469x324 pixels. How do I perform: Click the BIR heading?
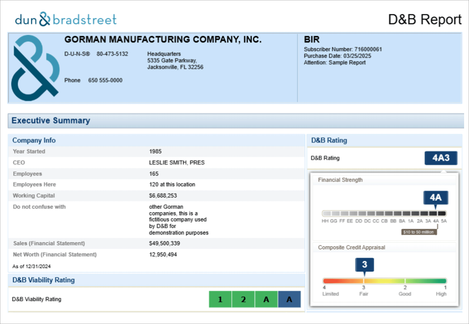click(x=312, y=39)
